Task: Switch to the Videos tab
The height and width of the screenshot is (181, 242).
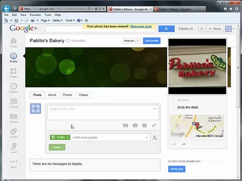Action: point(83,95)
